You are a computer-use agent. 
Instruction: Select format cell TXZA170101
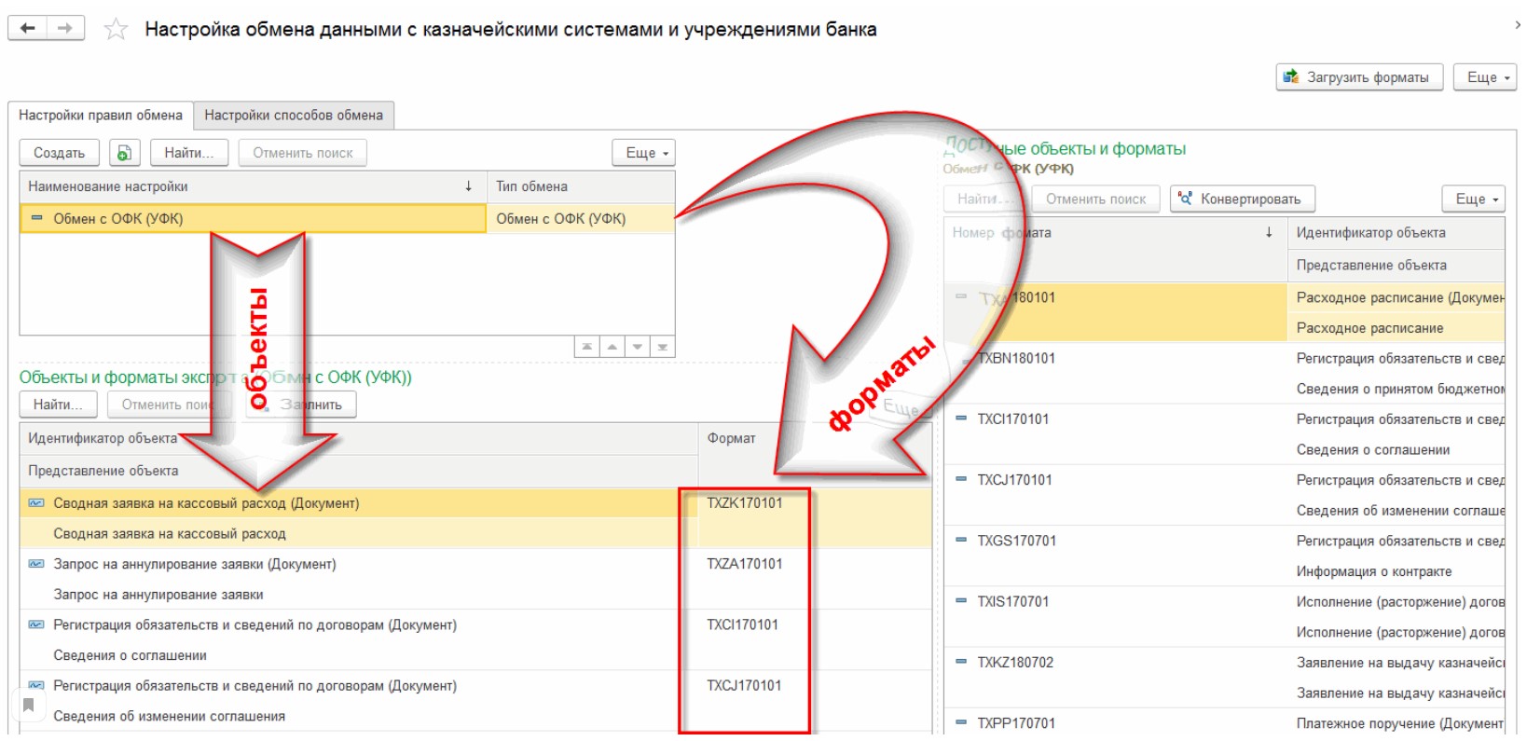(744, 564)
